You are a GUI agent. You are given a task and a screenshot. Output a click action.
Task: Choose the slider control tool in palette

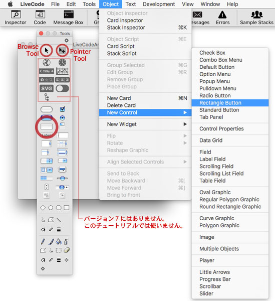(62, 178)
